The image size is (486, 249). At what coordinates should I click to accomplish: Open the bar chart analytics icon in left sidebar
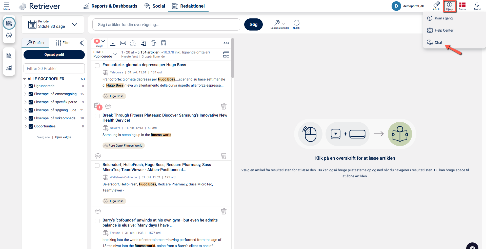[x=9, y=68]
